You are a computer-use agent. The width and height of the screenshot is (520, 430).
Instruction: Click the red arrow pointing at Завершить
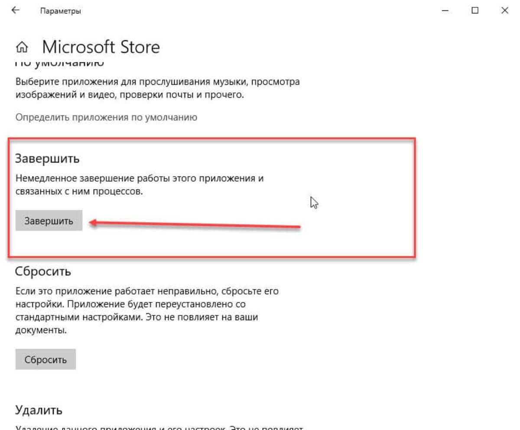(x=195, y=224)
